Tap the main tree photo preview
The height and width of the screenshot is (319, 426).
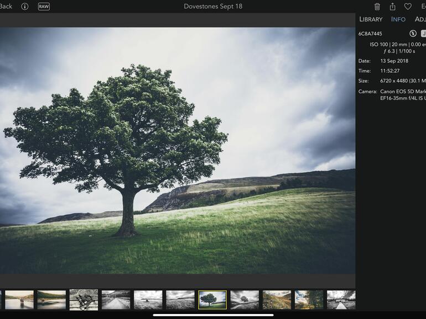(x=177, y=150)
